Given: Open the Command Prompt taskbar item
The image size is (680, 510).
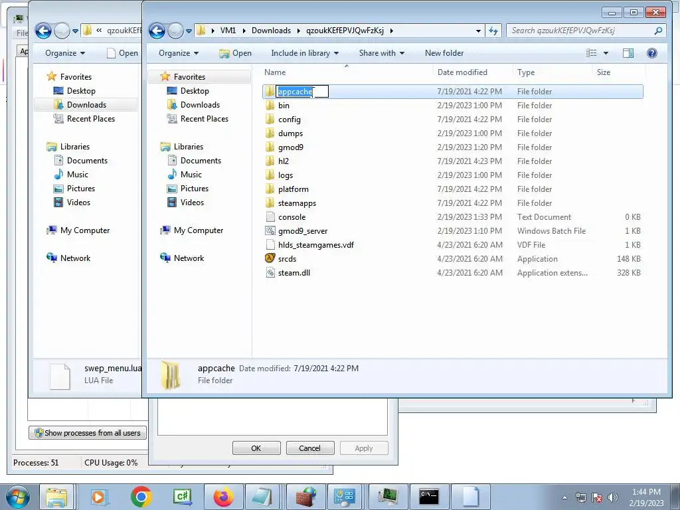Looking at the screenshot, I should (428, 497).
